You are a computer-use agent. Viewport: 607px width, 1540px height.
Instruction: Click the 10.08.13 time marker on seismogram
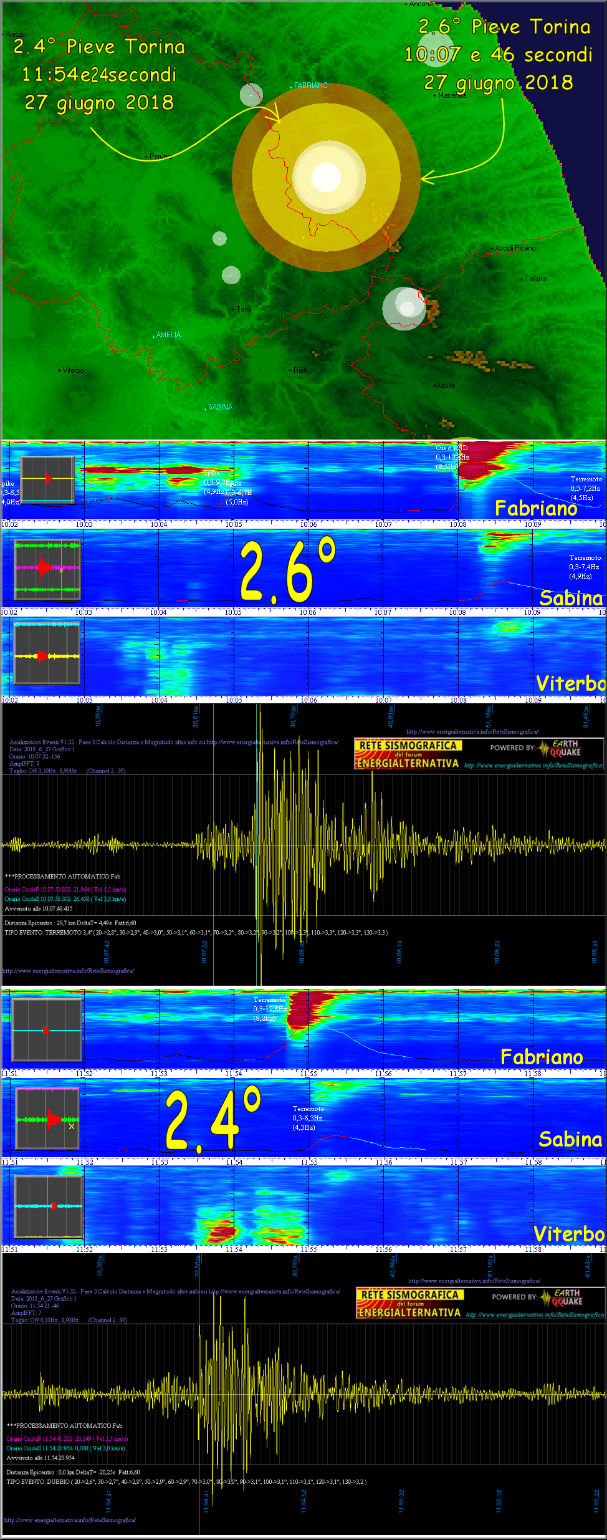(x=399, y=952)
